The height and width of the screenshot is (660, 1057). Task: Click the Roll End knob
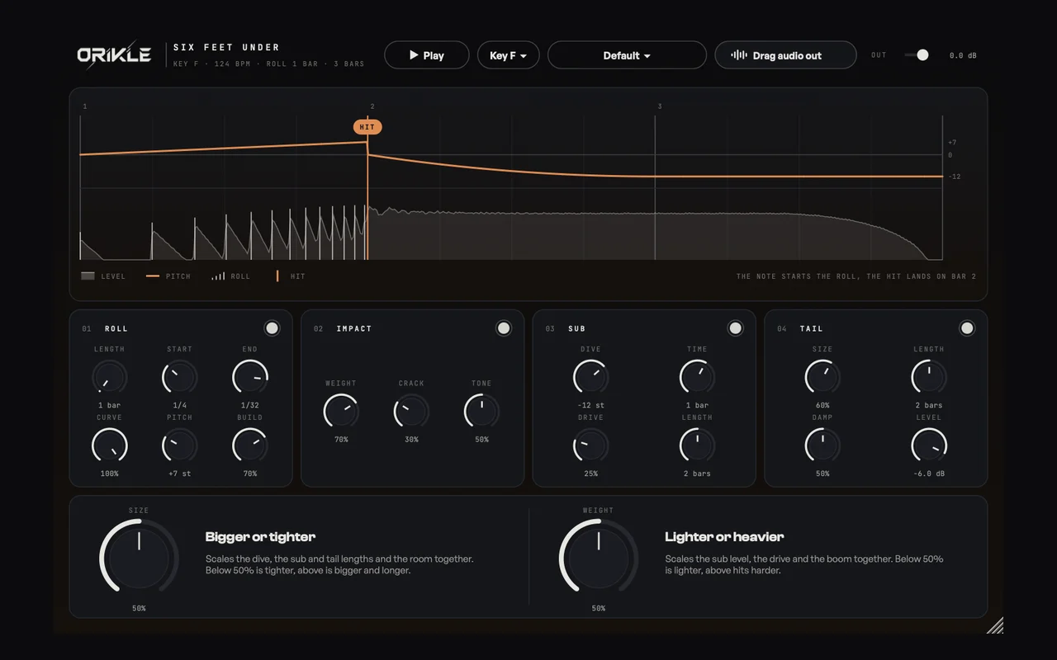(x=250, y=377)
